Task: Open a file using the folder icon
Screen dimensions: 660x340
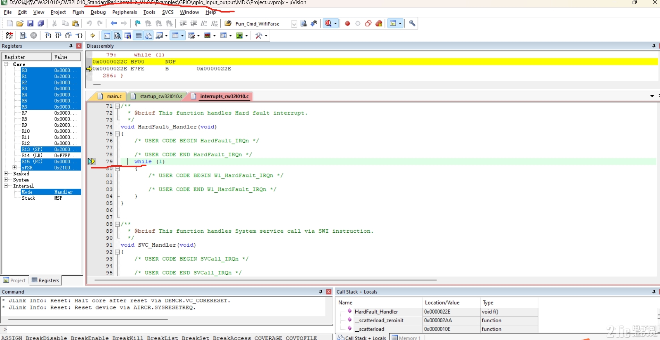Action: coord(20,24)
